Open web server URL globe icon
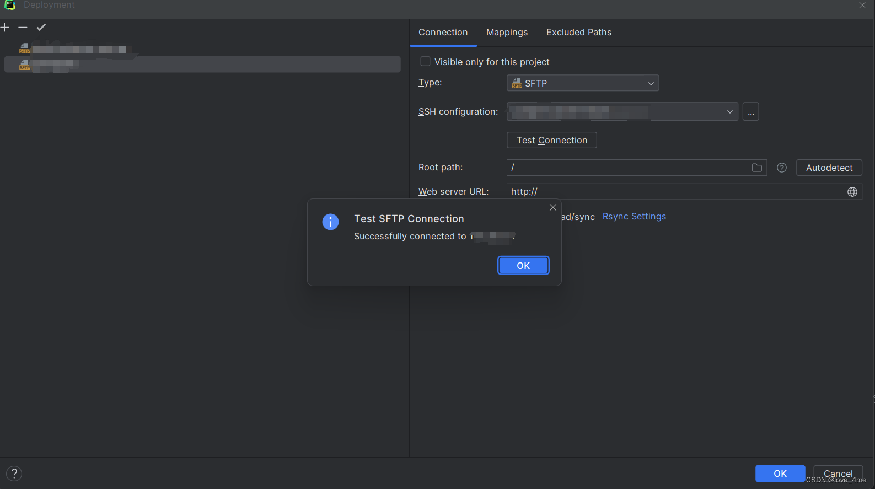Viewport: 875px width, 489px height. point(852,192)
